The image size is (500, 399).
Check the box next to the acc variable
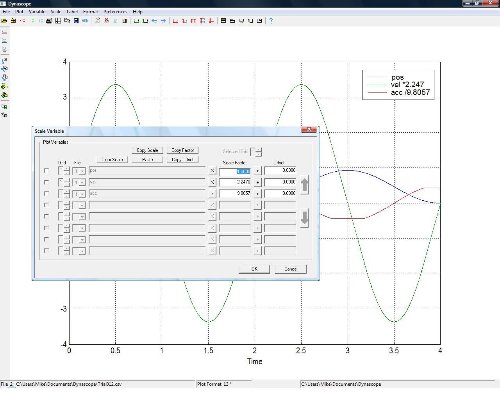[x=46, y=193]
